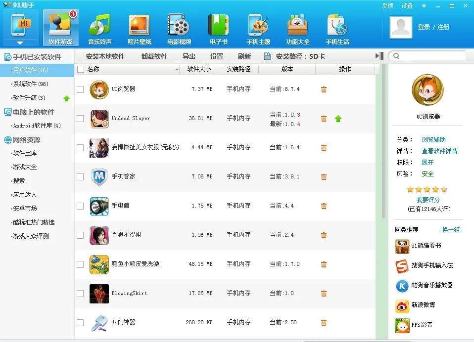
Task: Check the 鳄鱼小顽皮爱洗澡 row checkbox
Action: tap(80, 264)
